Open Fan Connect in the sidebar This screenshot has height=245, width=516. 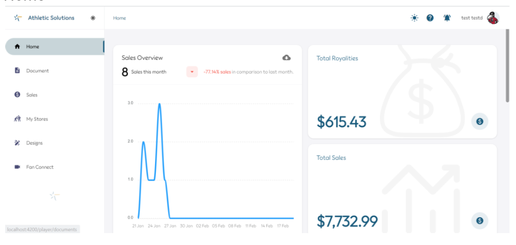click(55, 167)
